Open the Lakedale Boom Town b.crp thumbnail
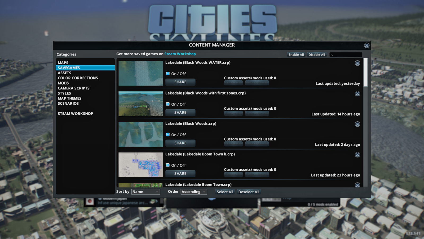This screenshot has height=239, width=424. pyautogui.click(x=141, y=165)
